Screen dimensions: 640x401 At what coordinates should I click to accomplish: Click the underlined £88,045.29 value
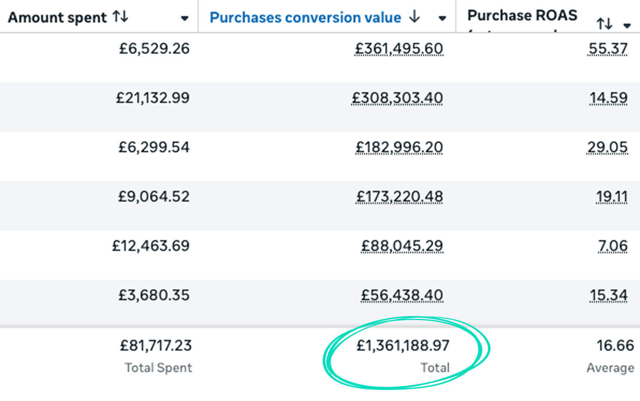(x=402, y=246)
